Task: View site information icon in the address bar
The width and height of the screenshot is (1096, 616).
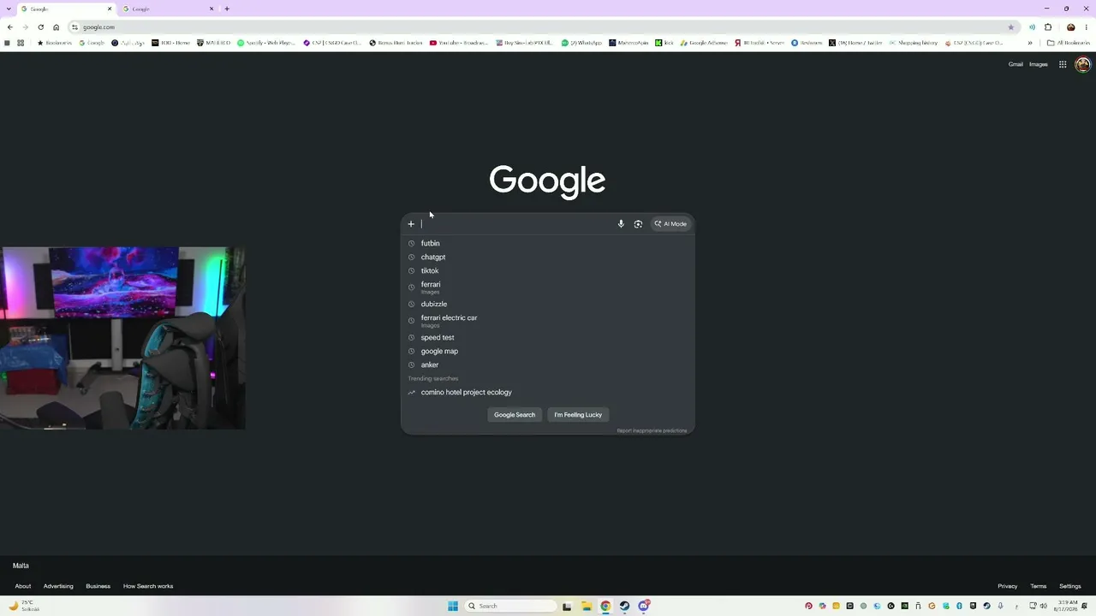Action: [x=74, y=27]
